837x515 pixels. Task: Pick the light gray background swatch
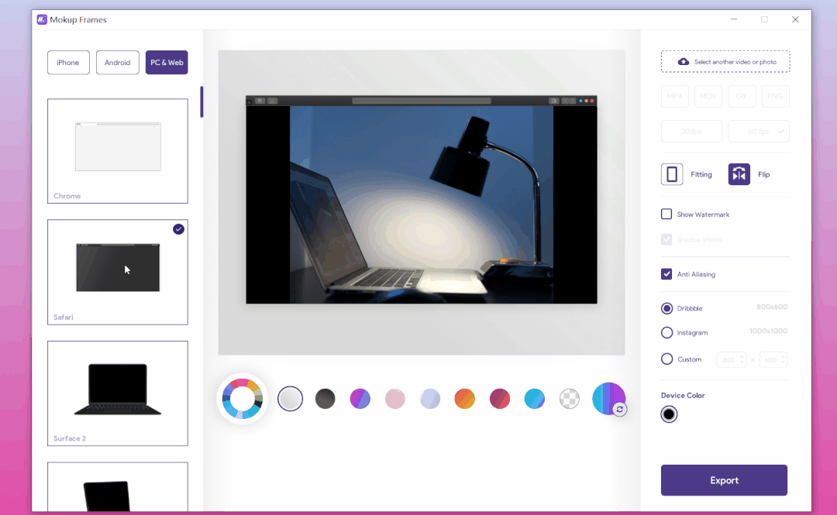[x=290, y=399]
